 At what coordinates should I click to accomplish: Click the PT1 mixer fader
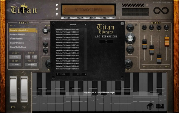144,44
